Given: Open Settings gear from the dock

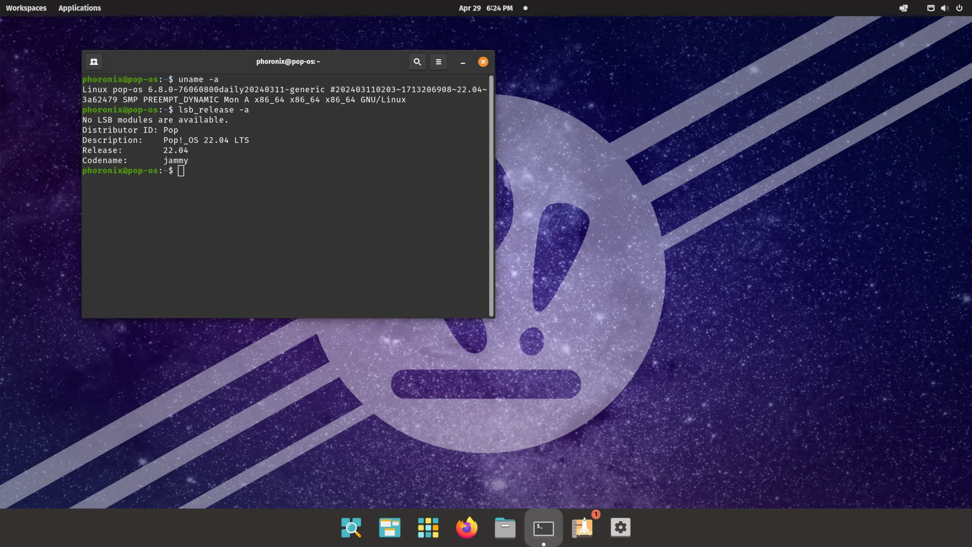Looking at the screenshot, I should (621, 528).
